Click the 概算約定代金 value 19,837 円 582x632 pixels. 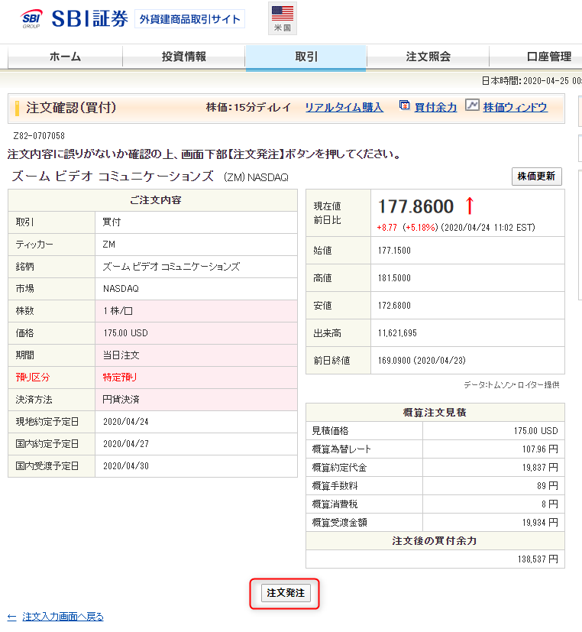tap(540, 468)
